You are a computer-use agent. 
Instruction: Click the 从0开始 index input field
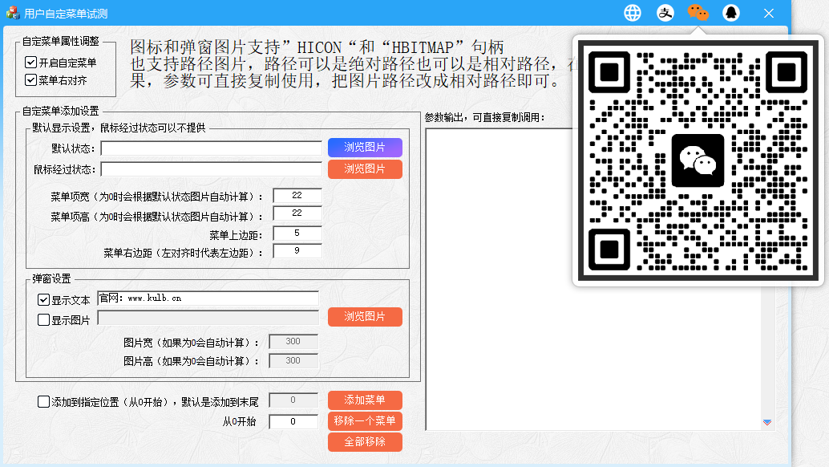pyautogui.click(x=293, y=421)
